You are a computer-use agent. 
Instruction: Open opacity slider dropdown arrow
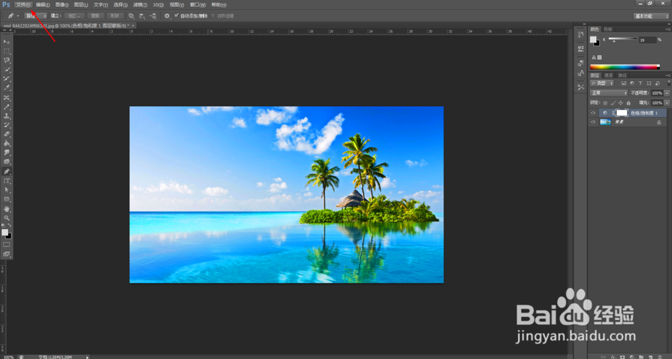[667, 93]
